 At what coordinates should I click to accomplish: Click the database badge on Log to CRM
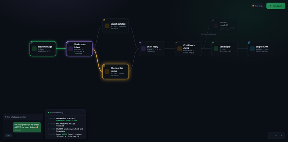click(x=249, y=43)
